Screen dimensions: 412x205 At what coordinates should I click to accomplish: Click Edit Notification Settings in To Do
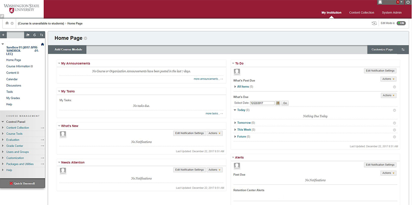(x=380, y=71)
